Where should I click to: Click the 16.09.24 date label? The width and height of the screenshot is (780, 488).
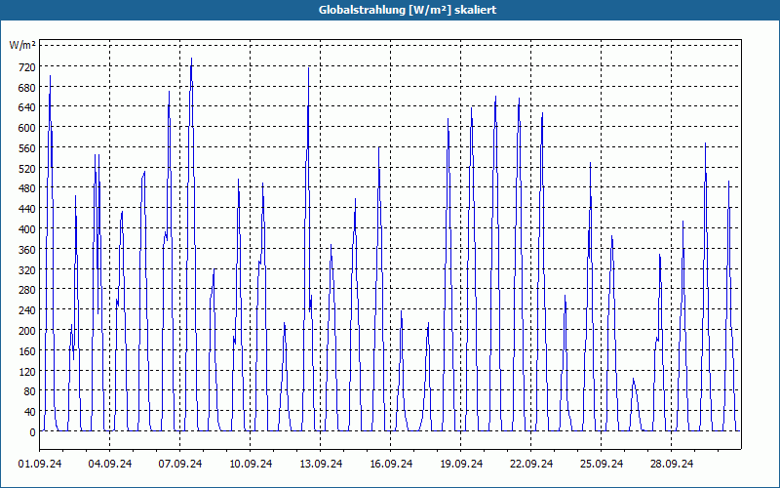(x=391, y=464)
